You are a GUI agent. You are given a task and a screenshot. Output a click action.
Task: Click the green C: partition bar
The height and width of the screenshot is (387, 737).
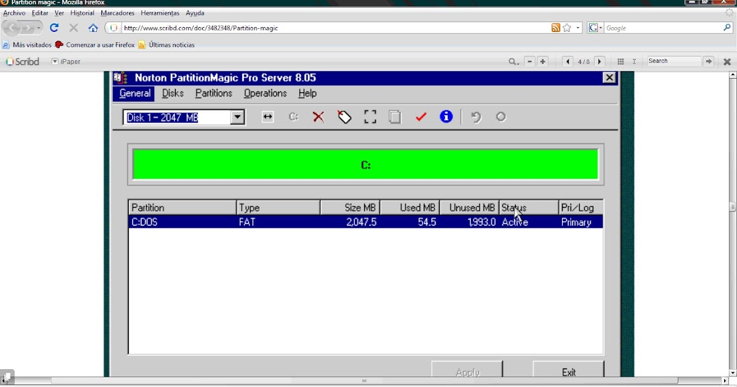(365, 165)
